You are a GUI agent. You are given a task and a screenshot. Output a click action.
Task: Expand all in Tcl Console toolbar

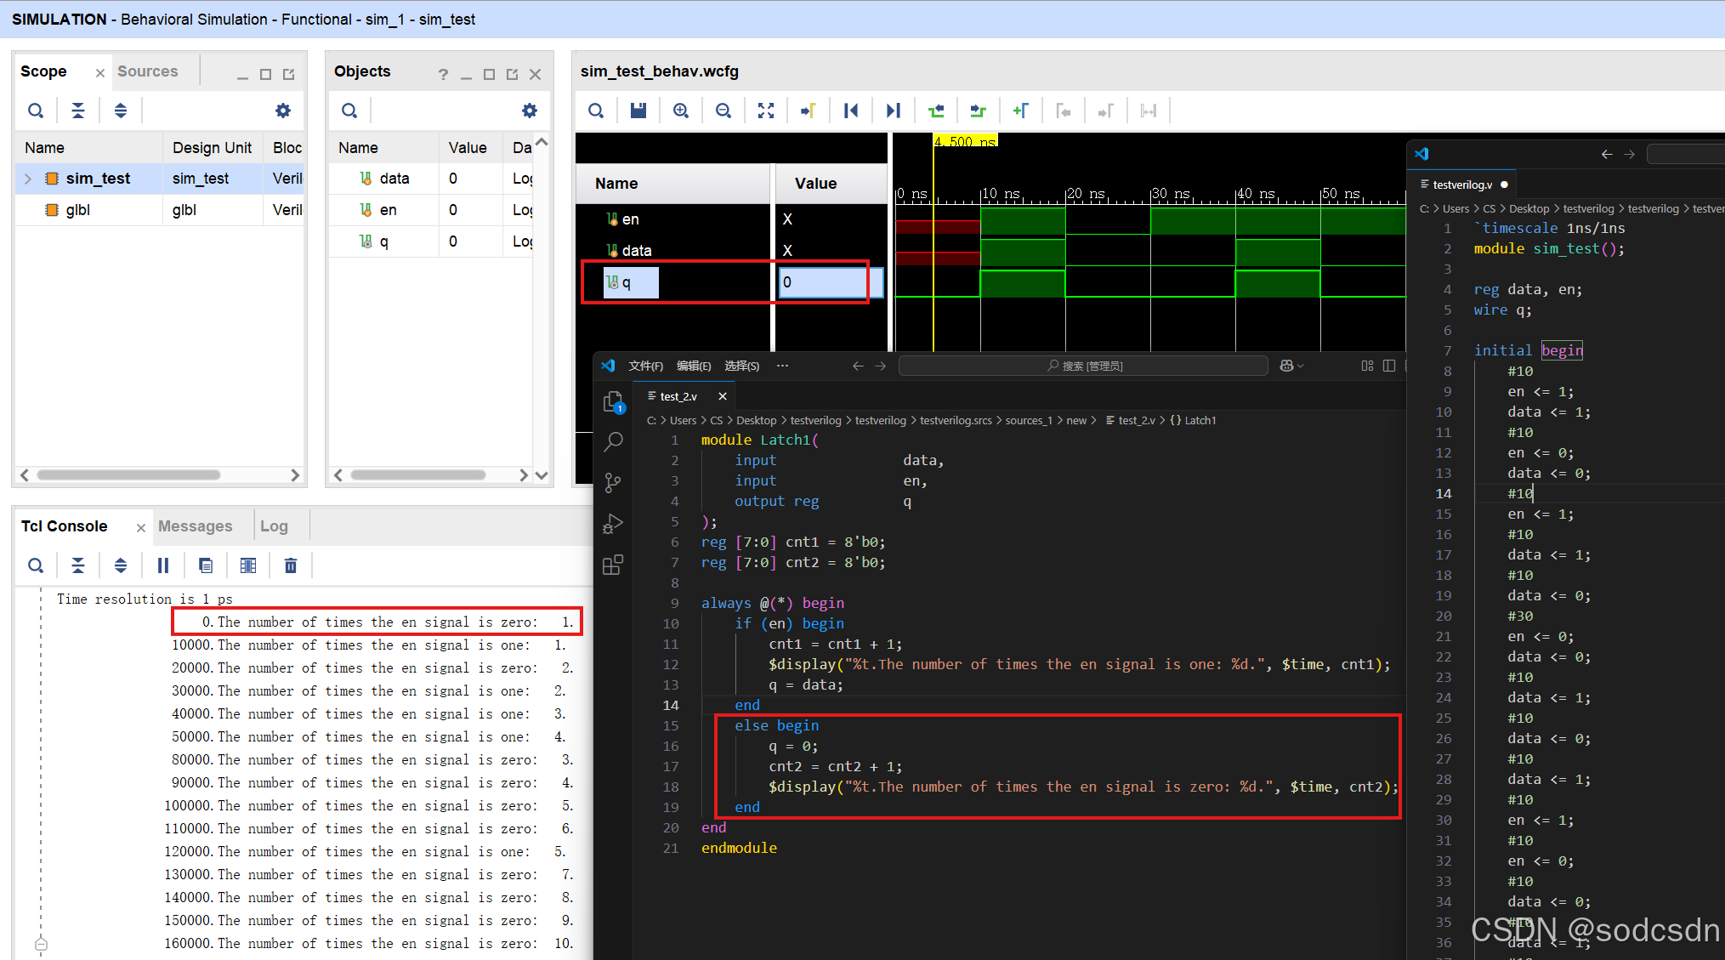tap(121, 565)
